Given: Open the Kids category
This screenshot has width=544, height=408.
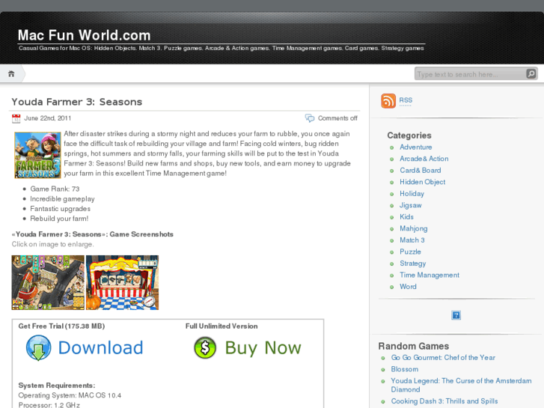Looking at the screenshot, I should coord(406,216).
